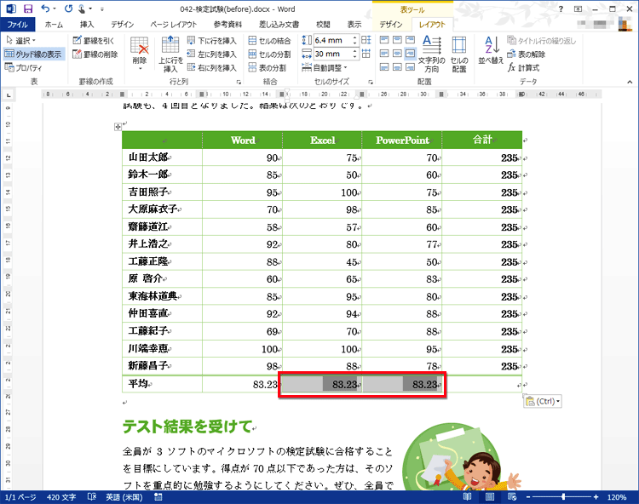Split the table with 表の分割
Viewport: 639px width, 504px height.
click(x=268, y=67)
